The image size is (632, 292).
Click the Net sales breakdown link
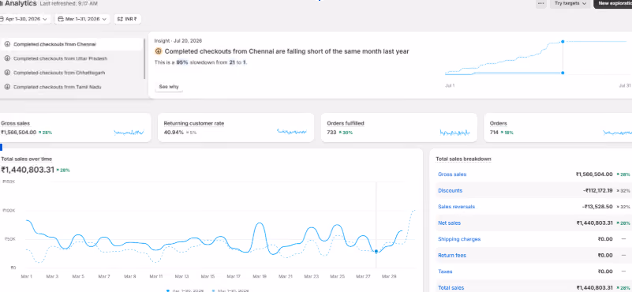(x=449, y=223)
